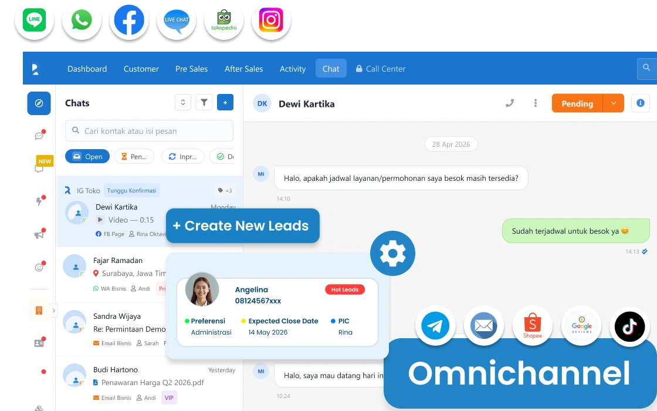Screen dimensions: 657x411
Task: Click the Tokopedia channel icon
Action: (x=223, y=20)
